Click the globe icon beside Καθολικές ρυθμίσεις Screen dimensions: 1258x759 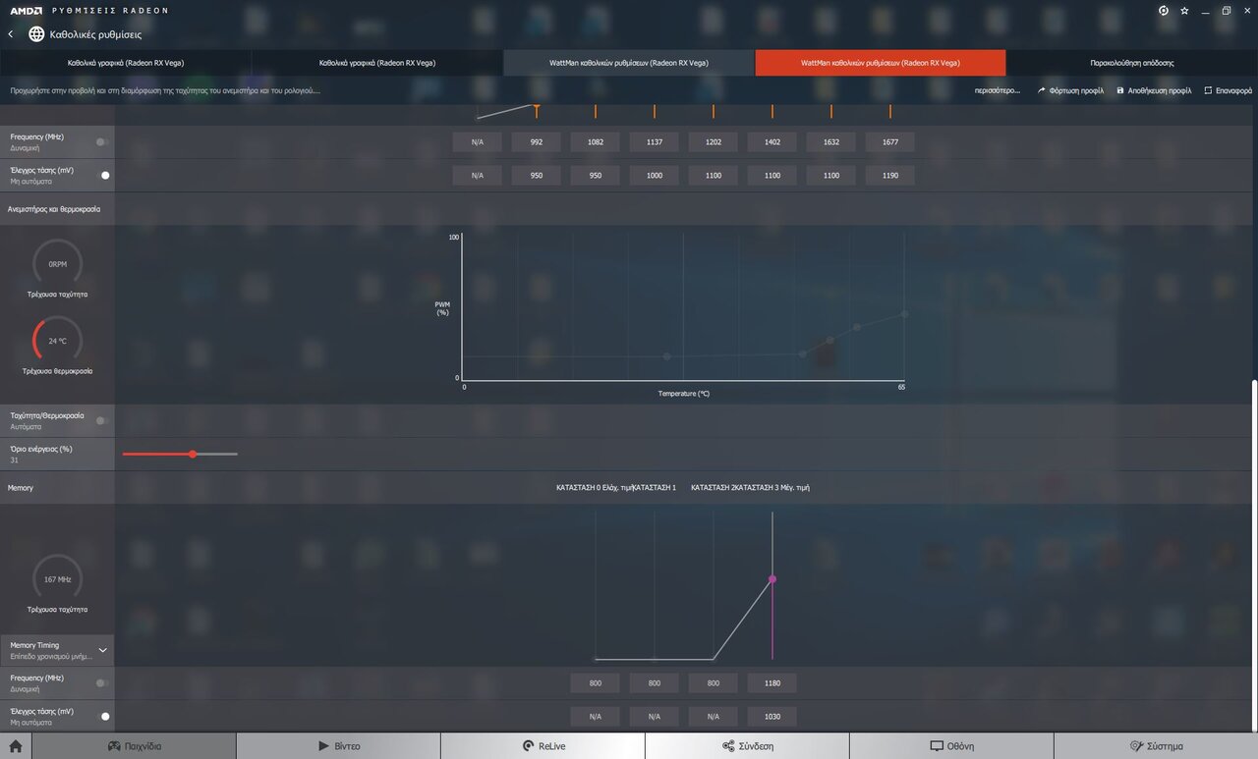pyautogui.click(x=36, y=34)
